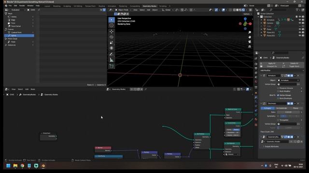The image size is (309, 173).
Task: Enable the Triangulate checkbox in Decimate
Action: tap(278, 120)
